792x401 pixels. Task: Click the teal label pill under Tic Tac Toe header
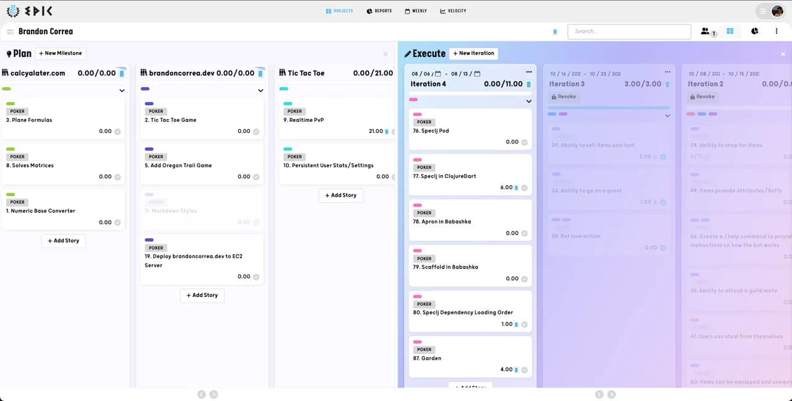[x=284, y=89]
